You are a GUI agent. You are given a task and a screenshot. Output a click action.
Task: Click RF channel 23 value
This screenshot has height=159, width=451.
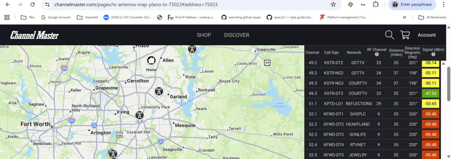[378, 63]
